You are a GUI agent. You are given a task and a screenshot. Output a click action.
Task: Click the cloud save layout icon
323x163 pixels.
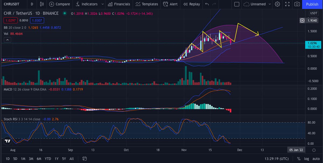246,4
